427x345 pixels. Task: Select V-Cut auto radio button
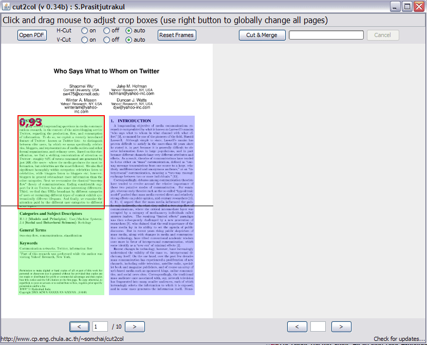(x=128, y=40)
